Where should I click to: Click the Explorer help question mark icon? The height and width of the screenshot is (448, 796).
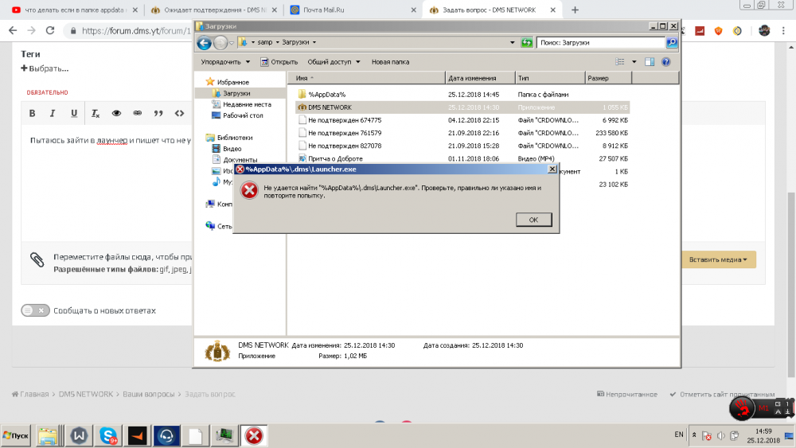[x=666, y=62]
